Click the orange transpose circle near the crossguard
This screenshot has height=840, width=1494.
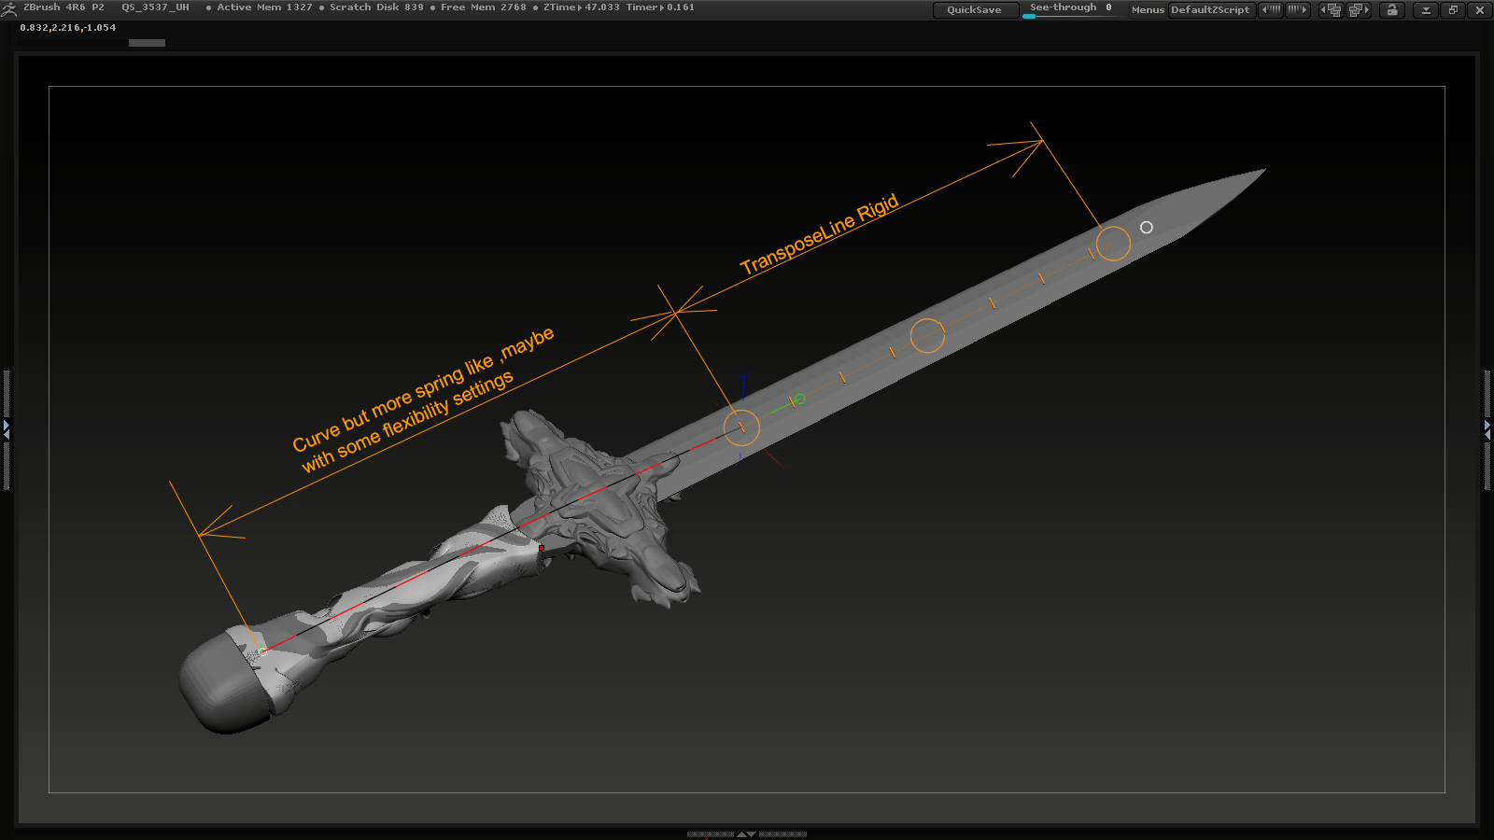[x=741, y=427]
